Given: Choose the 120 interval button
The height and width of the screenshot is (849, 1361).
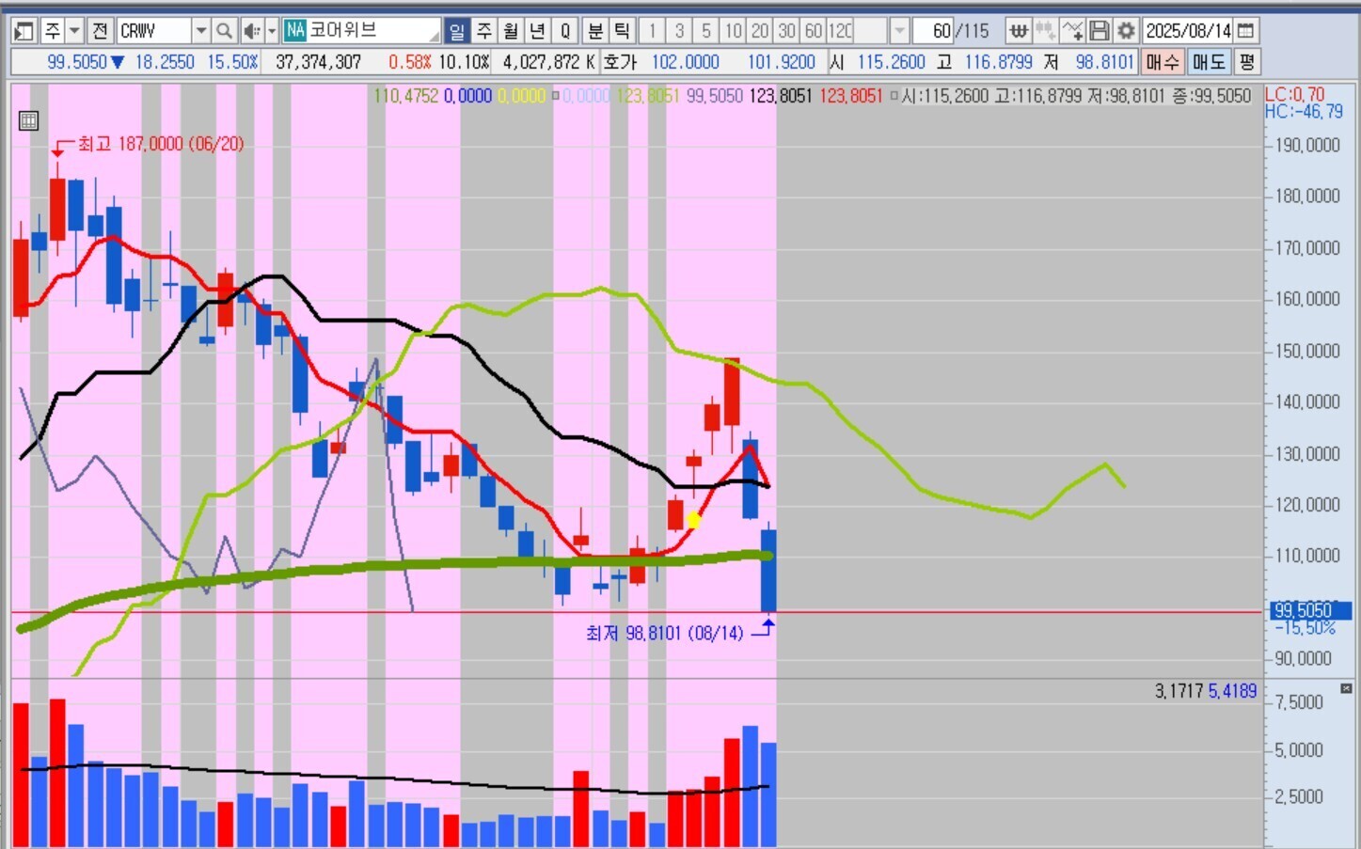Looking at the screenshot, I should coord(841,31).
